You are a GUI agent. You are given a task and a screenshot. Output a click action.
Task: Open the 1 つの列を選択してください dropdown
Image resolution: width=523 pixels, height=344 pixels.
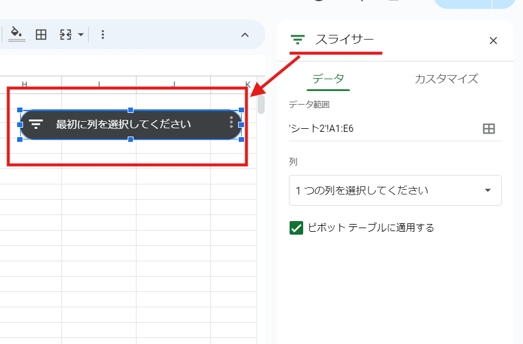pyautogui.click(x=395, y=190)
